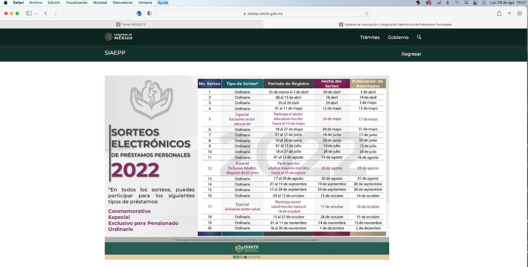Open the Ventana menu

[145, 3]
